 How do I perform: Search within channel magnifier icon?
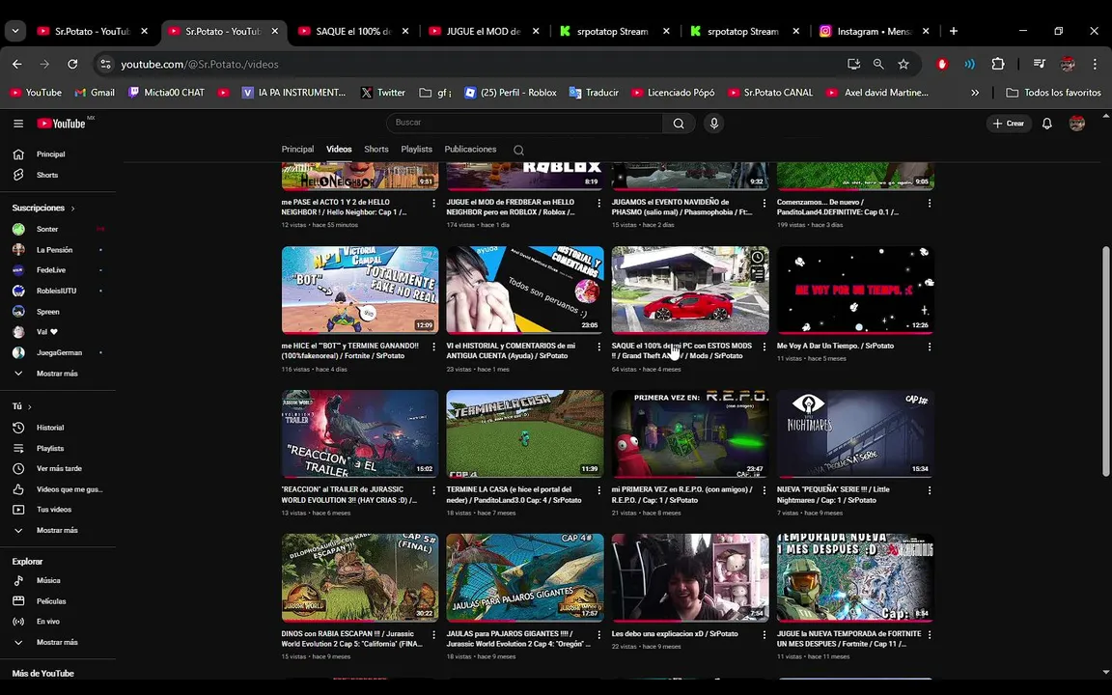[518, 150]
